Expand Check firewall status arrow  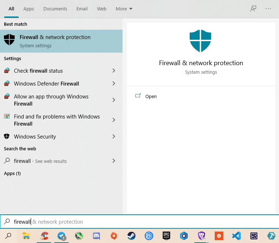pyautogui.click(x=114, y=71)
